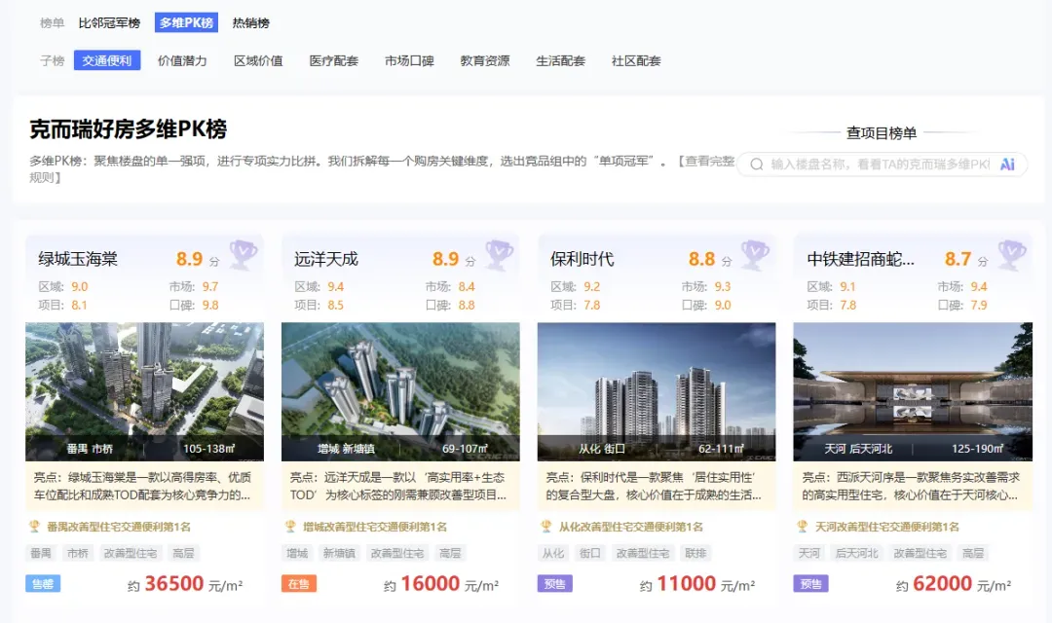
Task: Click the 联排 tag
Action: click(x=695, y=553)
